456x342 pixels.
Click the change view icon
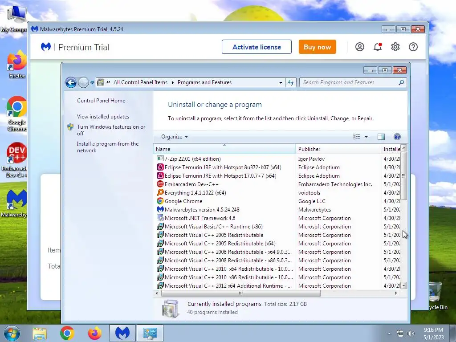click(x=357, y=137)
